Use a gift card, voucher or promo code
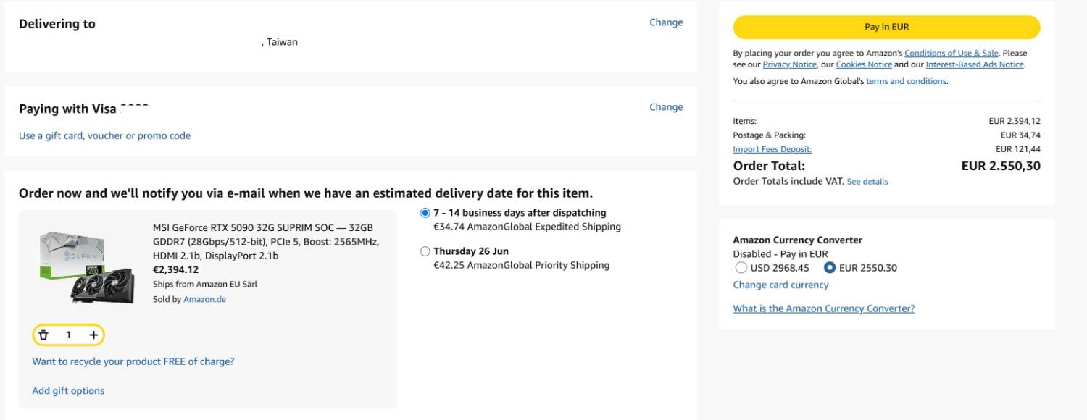Viewport: 1087px width, 420px height. [x=104, y=135]
